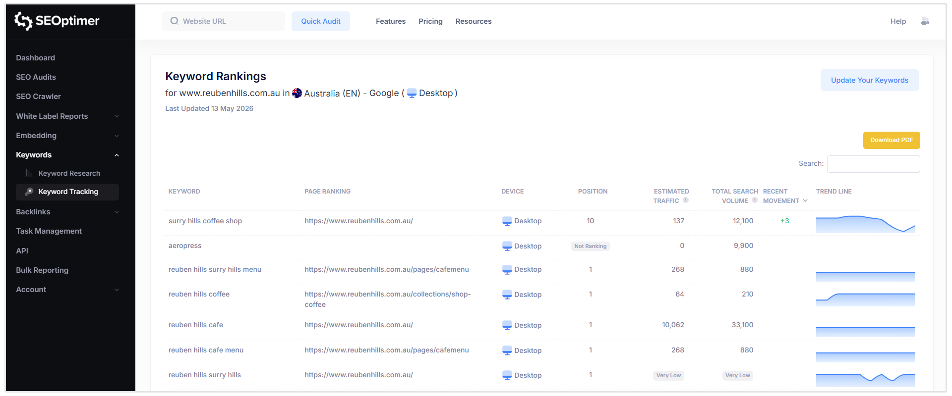The height and width of the screenshot is (396, 952).
Task: Click the desktop icon in the heading
Action: (412, 93)
